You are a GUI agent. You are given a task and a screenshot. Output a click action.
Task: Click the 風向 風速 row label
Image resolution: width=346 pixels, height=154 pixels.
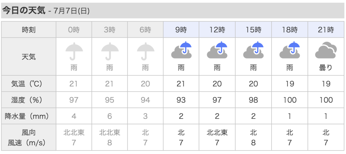click(29, 137)
